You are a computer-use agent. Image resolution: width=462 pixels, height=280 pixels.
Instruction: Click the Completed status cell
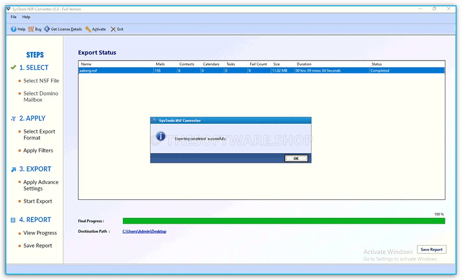point(406,71)
